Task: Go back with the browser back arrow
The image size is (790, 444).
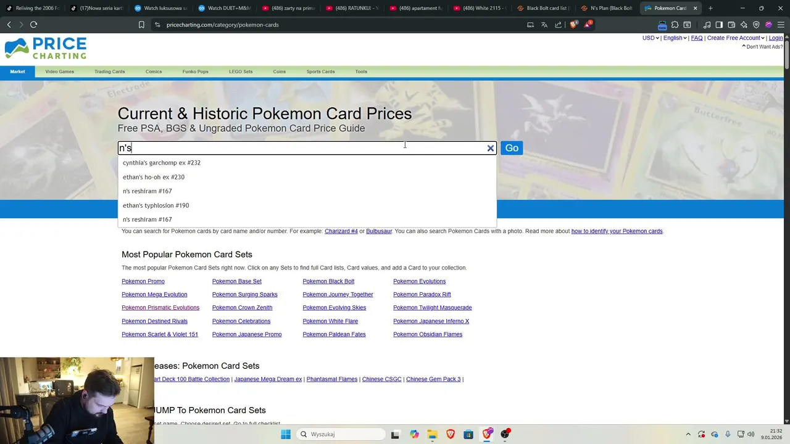Action: point(9,25)
